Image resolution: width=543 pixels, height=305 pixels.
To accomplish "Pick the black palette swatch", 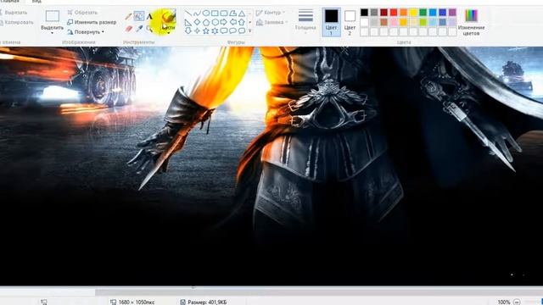I will pyautogui.click(x=364, y=13).
